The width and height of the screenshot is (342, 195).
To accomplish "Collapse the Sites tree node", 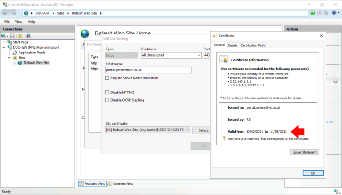I will tap(9, 58).
